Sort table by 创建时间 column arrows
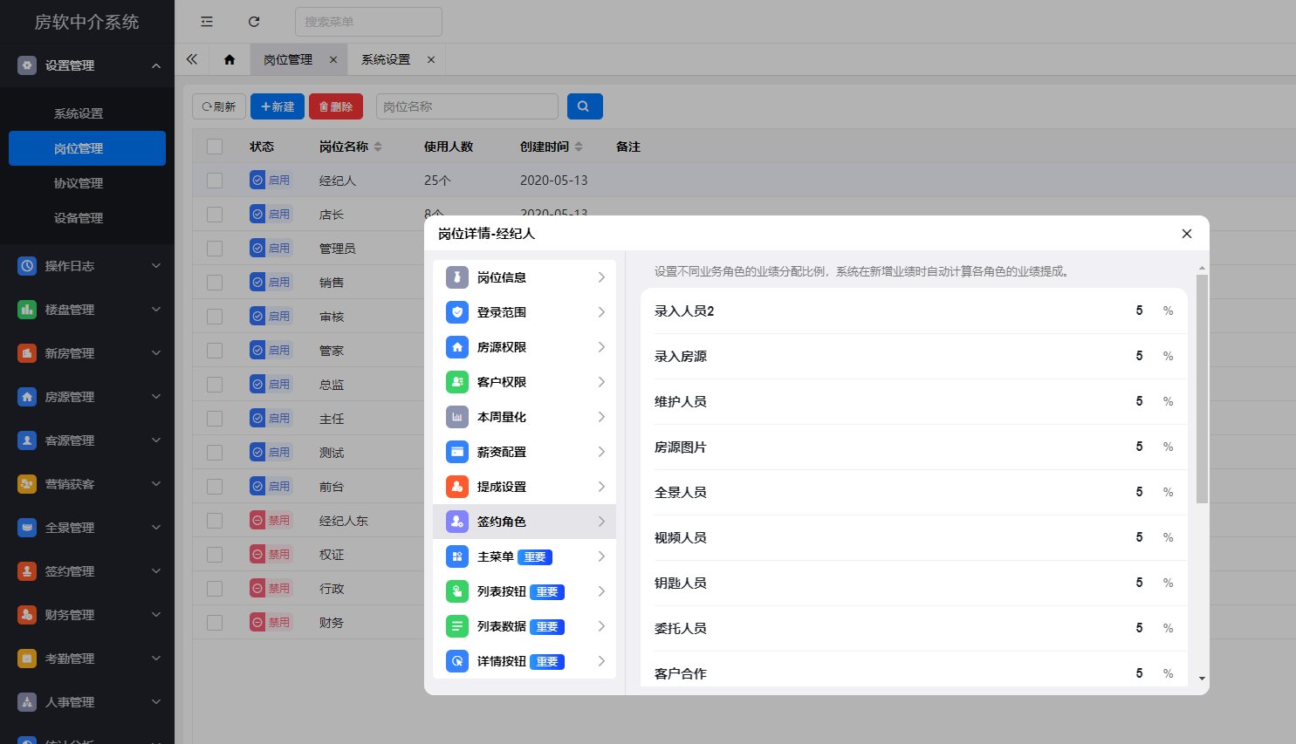Image resolution: width=1296 pixels, height=744 pixels. pos(579,147)
